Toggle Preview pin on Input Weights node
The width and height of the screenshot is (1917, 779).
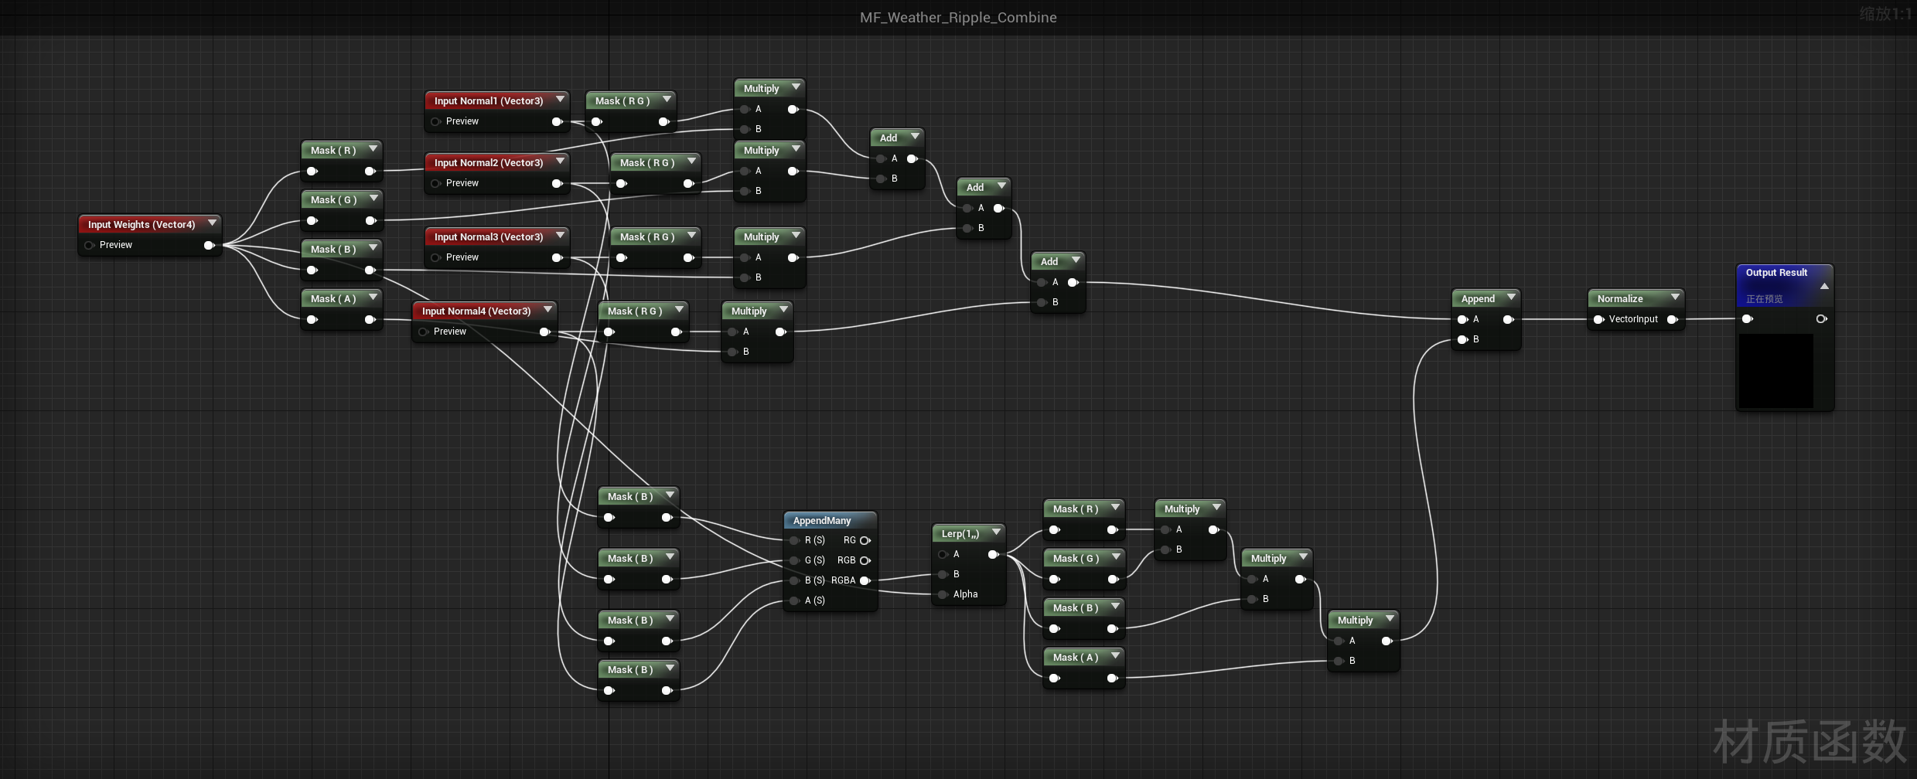point(90,245)
